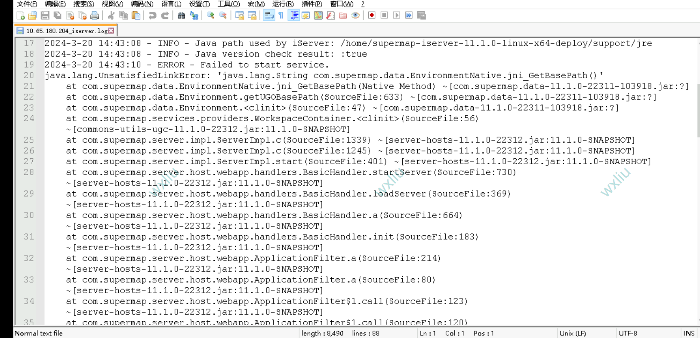Start recording a macro

pos(372,15)
